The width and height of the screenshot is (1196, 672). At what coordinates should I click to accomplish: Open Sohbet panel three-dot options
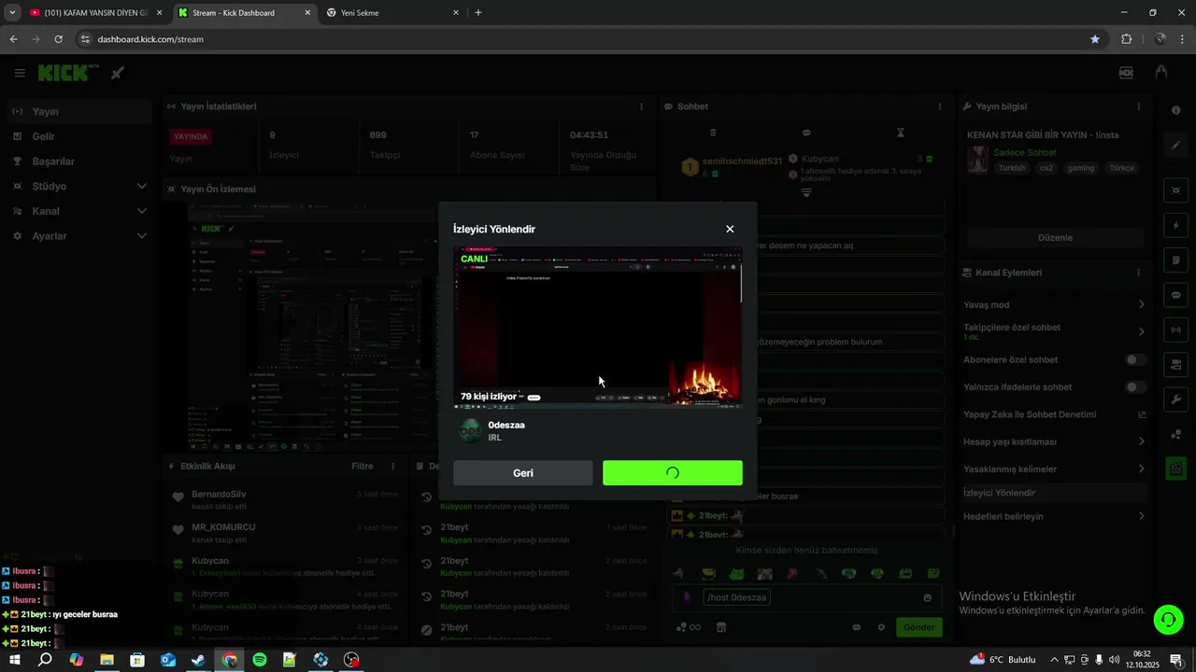coord(939,106)
